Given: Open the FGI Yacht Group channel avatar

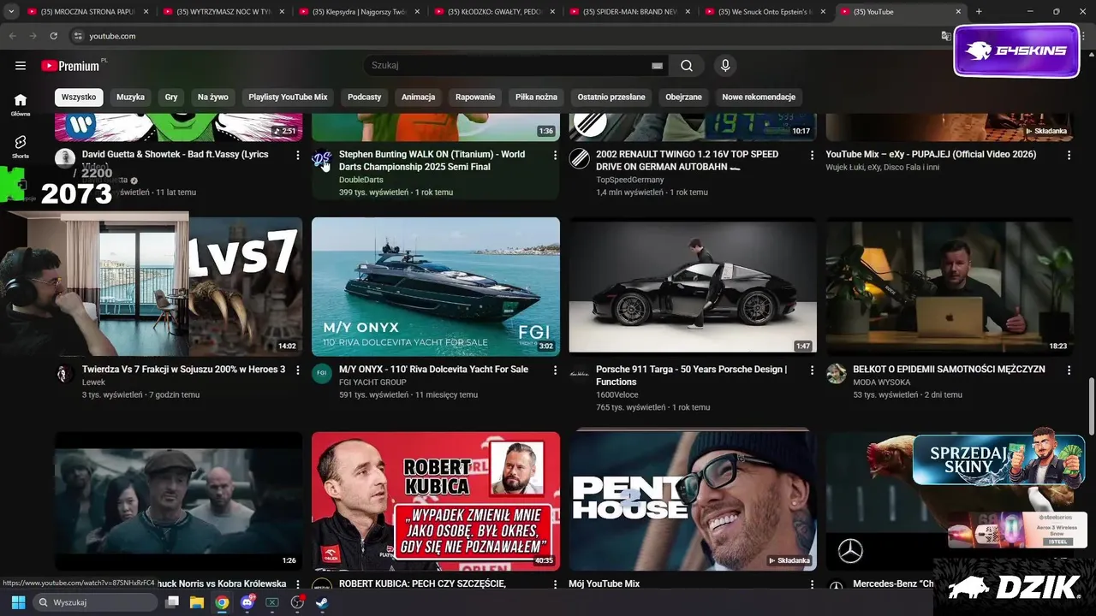Looking at the screenshot, I should click(x=322, y=374).
